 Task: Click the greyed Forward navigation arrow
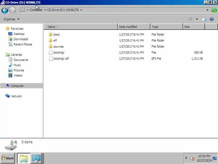pos(12,10)
